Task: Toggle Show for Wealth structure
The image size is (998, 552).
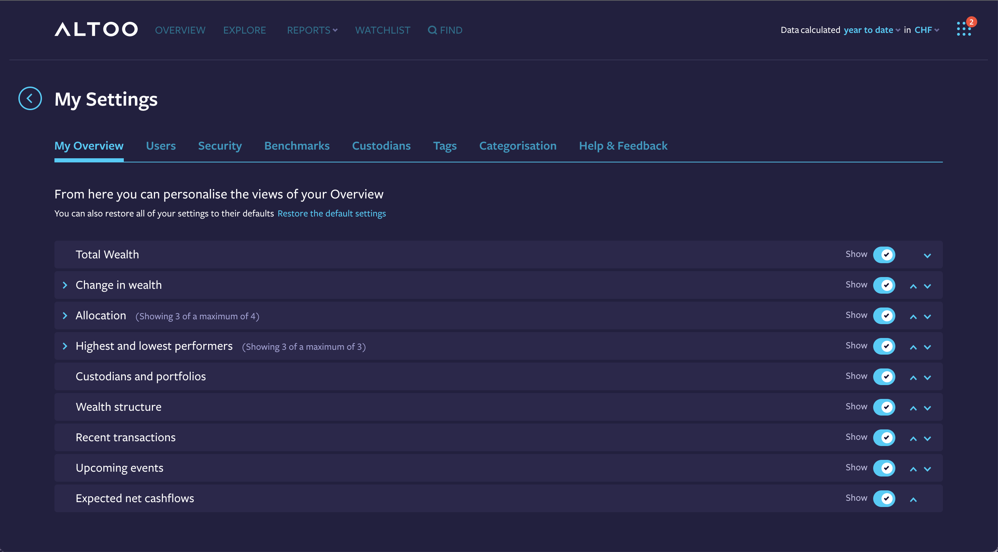Action: (884, 407)
